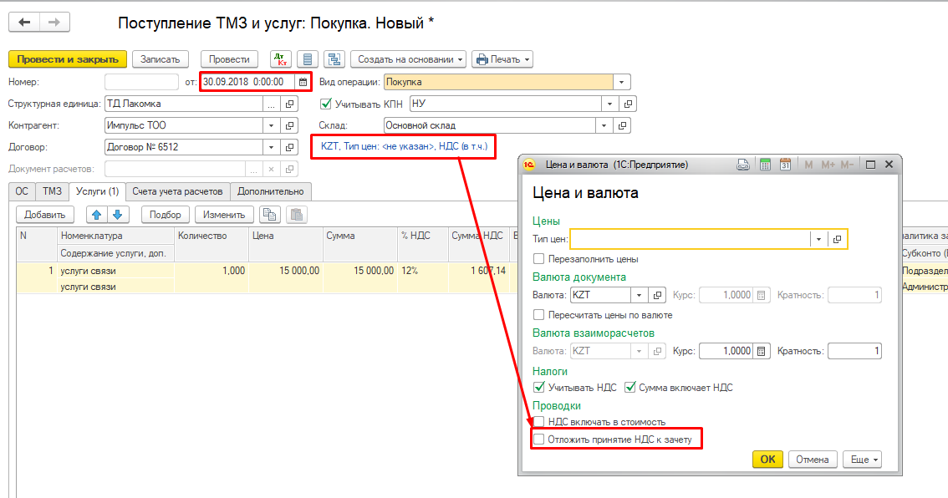Open the Структурная единица record form
The height and width of the screenshot is (498, 948).
click(x=289, y=104)
